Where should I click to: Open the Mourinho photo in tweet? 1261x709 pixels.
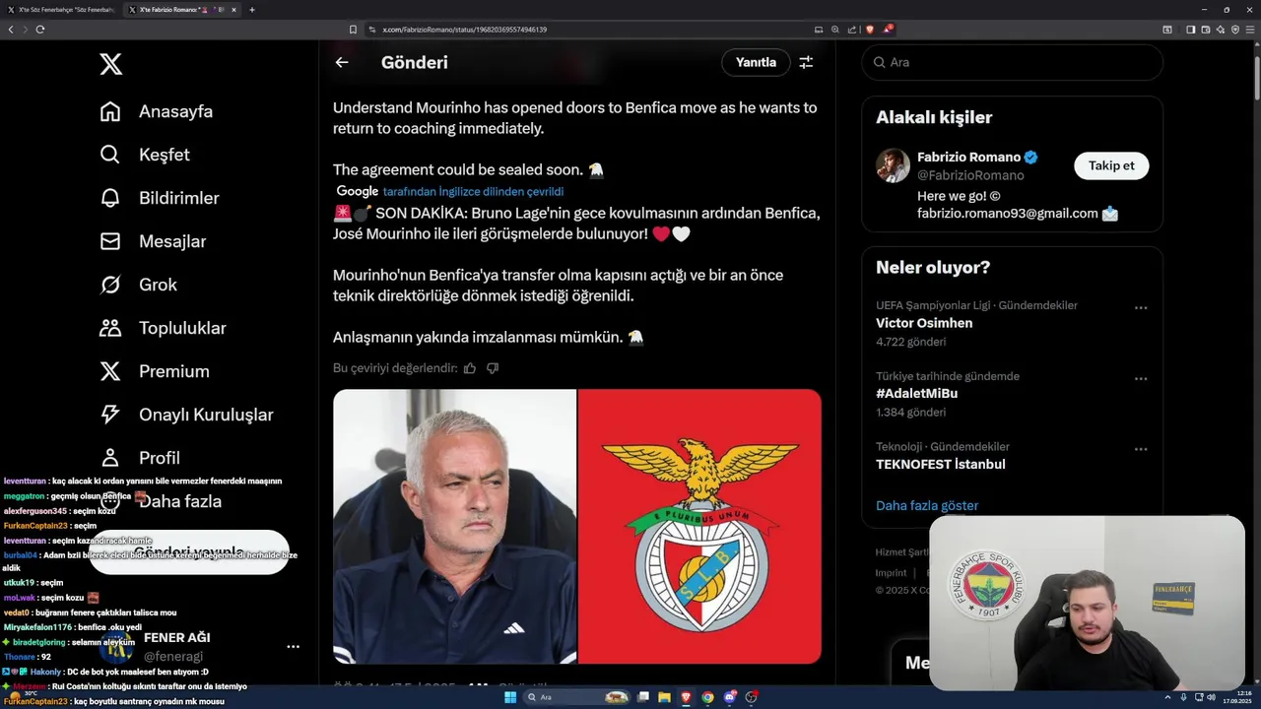[454, 527]
